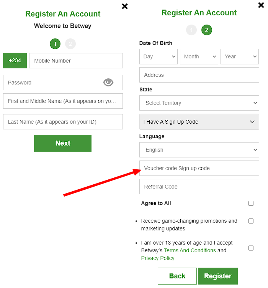The height and width of the screenshot is (288, 268).
Task: Open the English language dropdown
Action: pos(199,150)
